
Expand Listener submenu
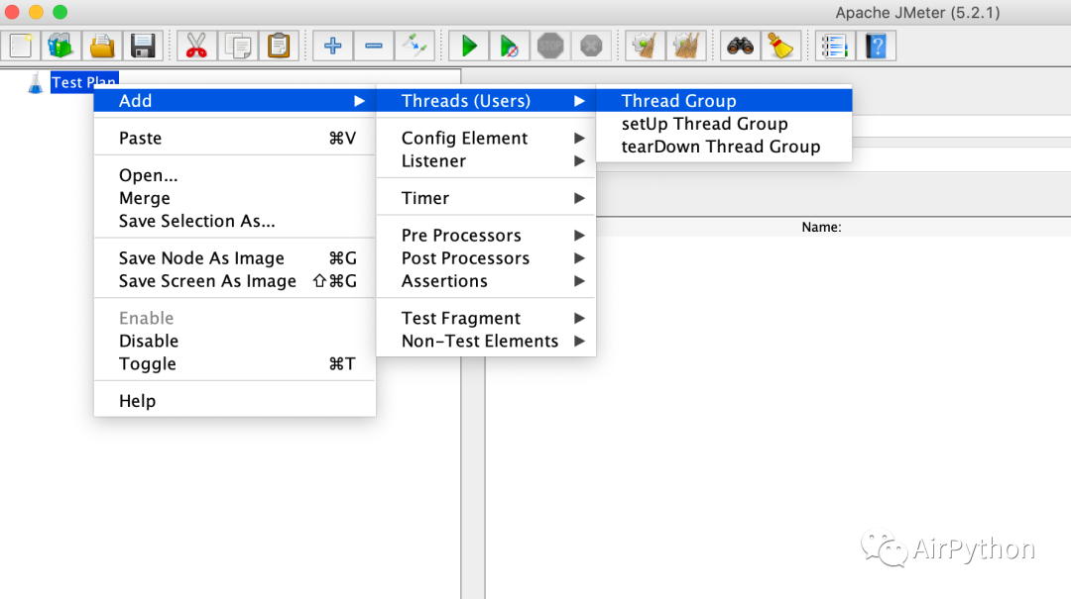pos(486,161)
